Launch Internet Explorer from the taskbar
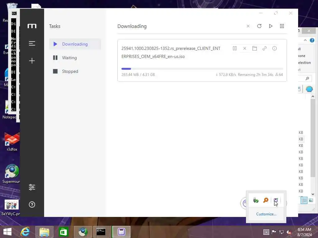Screen dimensions: 318x238 [25, 232]
